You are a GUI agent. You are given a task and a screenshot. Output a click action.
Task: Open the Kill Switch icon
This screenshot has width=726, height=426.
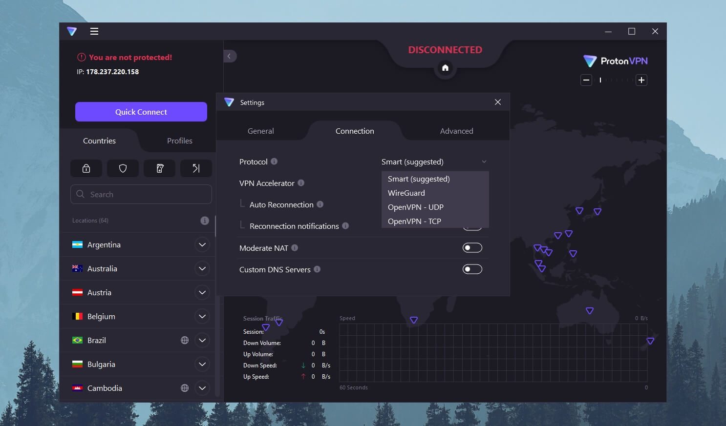pyautogui.click(x=160, y=168)
